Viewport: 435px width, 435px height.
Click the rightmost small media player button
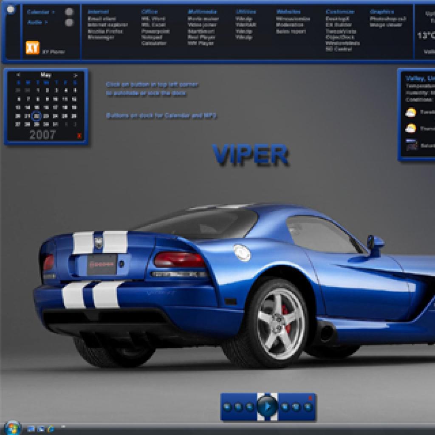307,407
